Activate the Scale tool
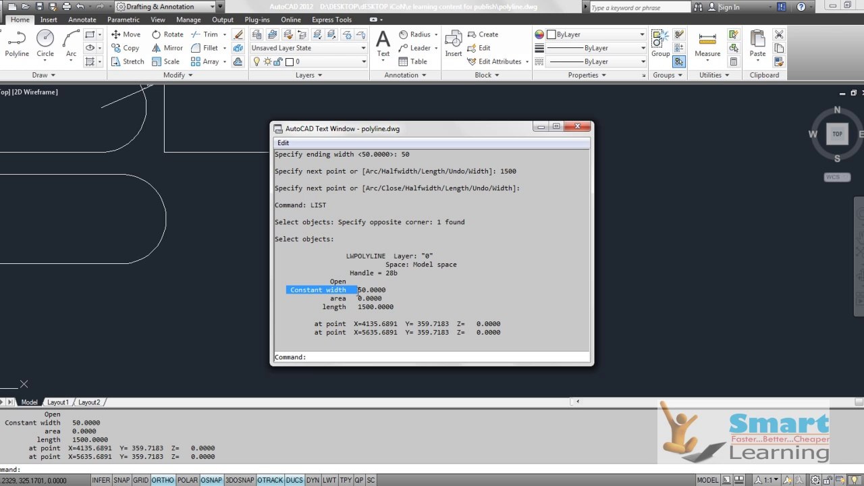Screen dimensions: 864x486 [166, 61]
